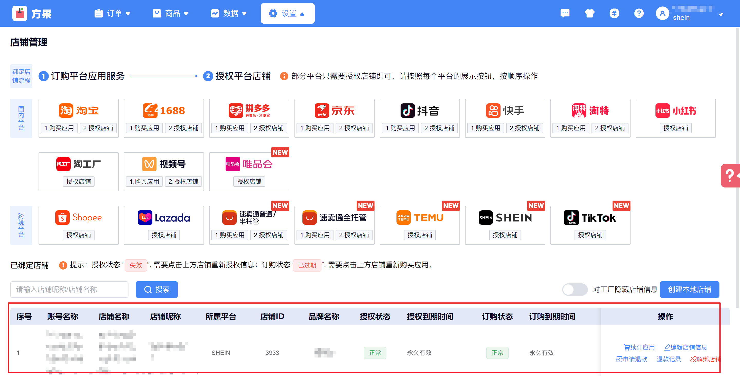Click the user avatar icon
Image resolution: width=740 pixels, height=376 pixels.
(662, 13)
